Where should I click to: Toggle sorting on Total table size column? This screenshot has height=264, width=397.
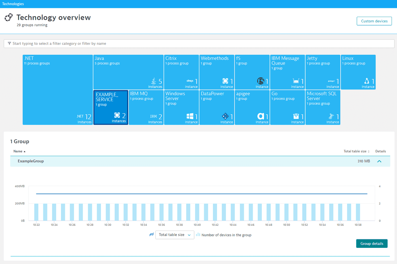point(356,151)
